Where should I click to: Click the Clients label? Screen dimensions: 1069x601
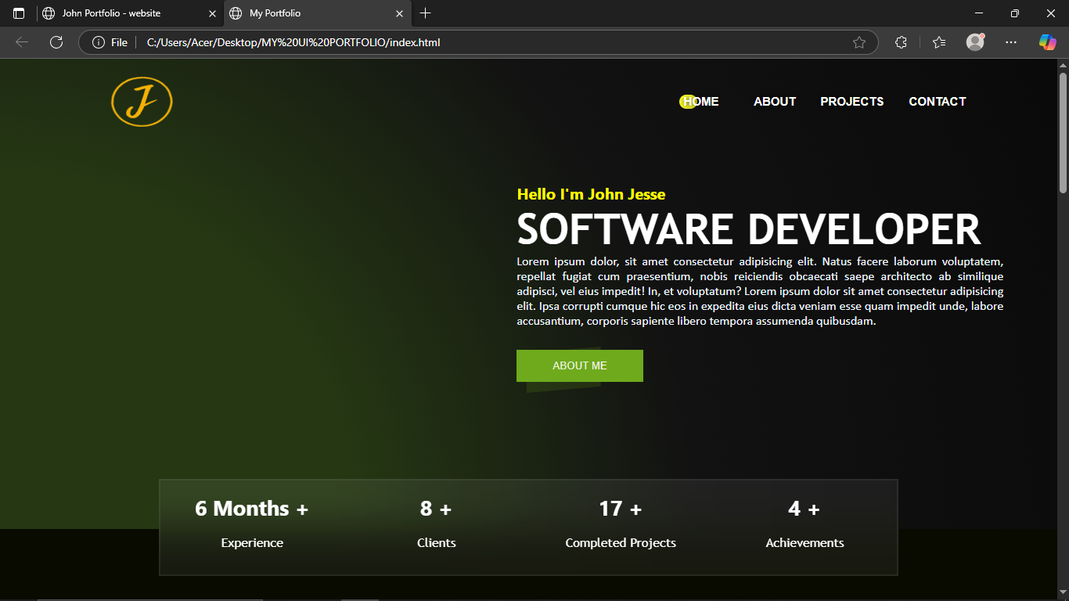[x=436, y=543]
